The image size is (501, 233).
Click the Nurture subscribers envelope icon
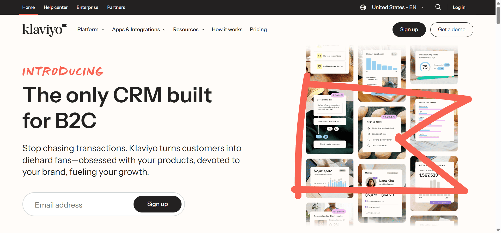(x=319, y=56)
